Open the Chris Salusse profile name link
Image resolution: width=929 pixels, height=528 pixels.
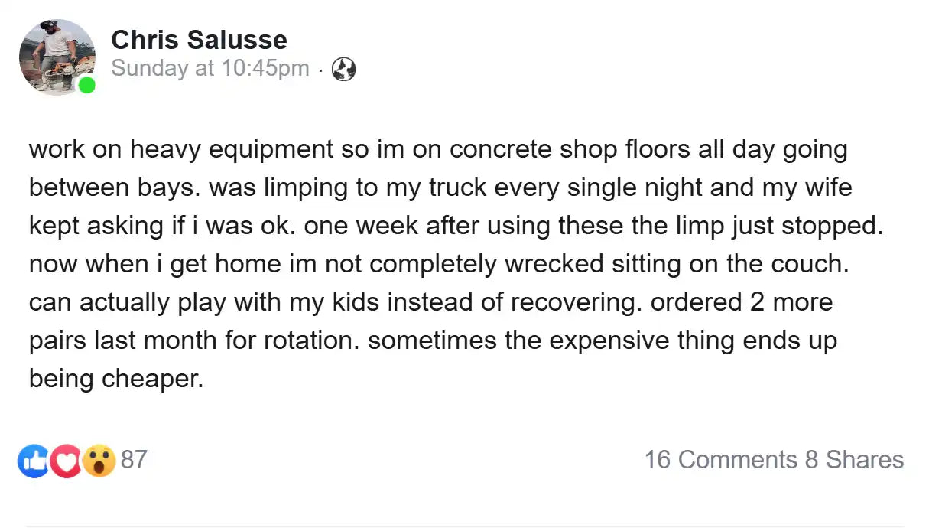199,40
